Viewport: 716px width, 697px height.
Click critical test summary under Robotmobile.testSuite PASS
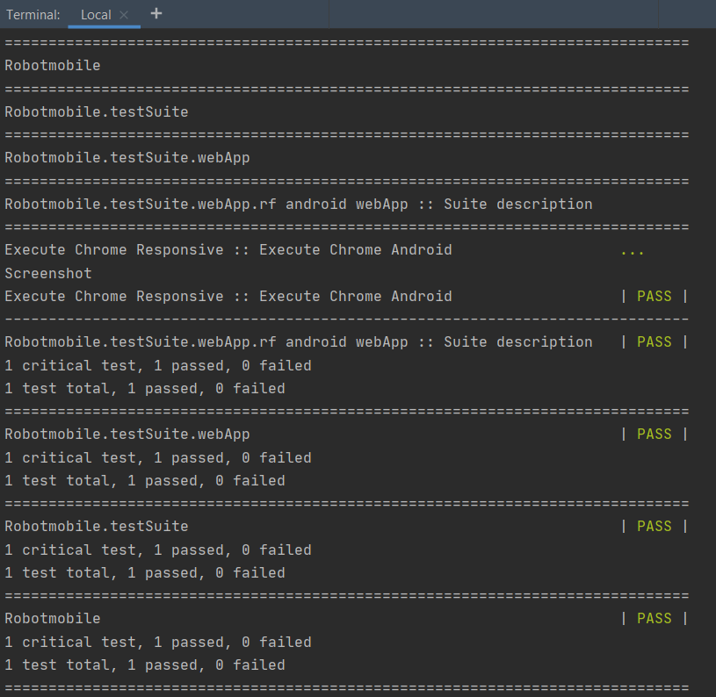click(x=158, y=550)
